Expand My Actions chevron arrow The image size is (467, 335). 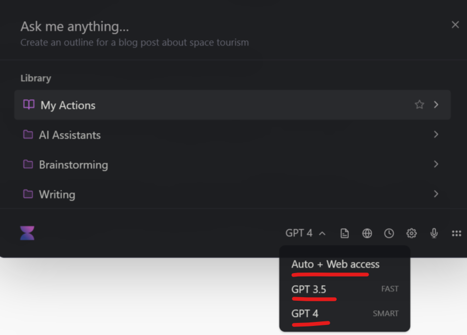[x=436, y=105]
